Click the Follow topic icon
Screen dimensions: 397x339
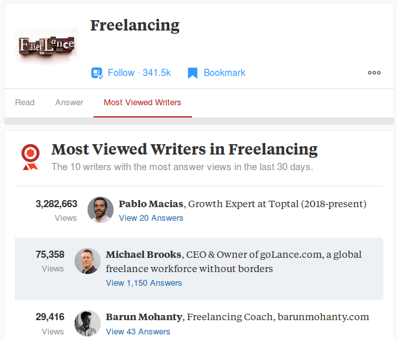click(97, 73)
